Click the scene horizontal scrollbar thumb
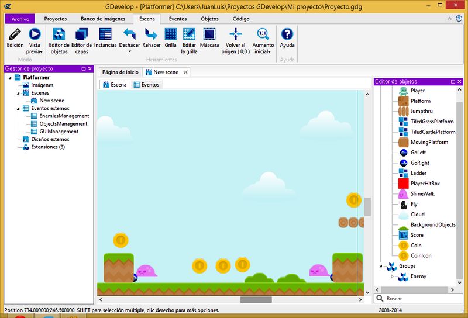This screenshot has width=468, height=318. tap(256, 299)
